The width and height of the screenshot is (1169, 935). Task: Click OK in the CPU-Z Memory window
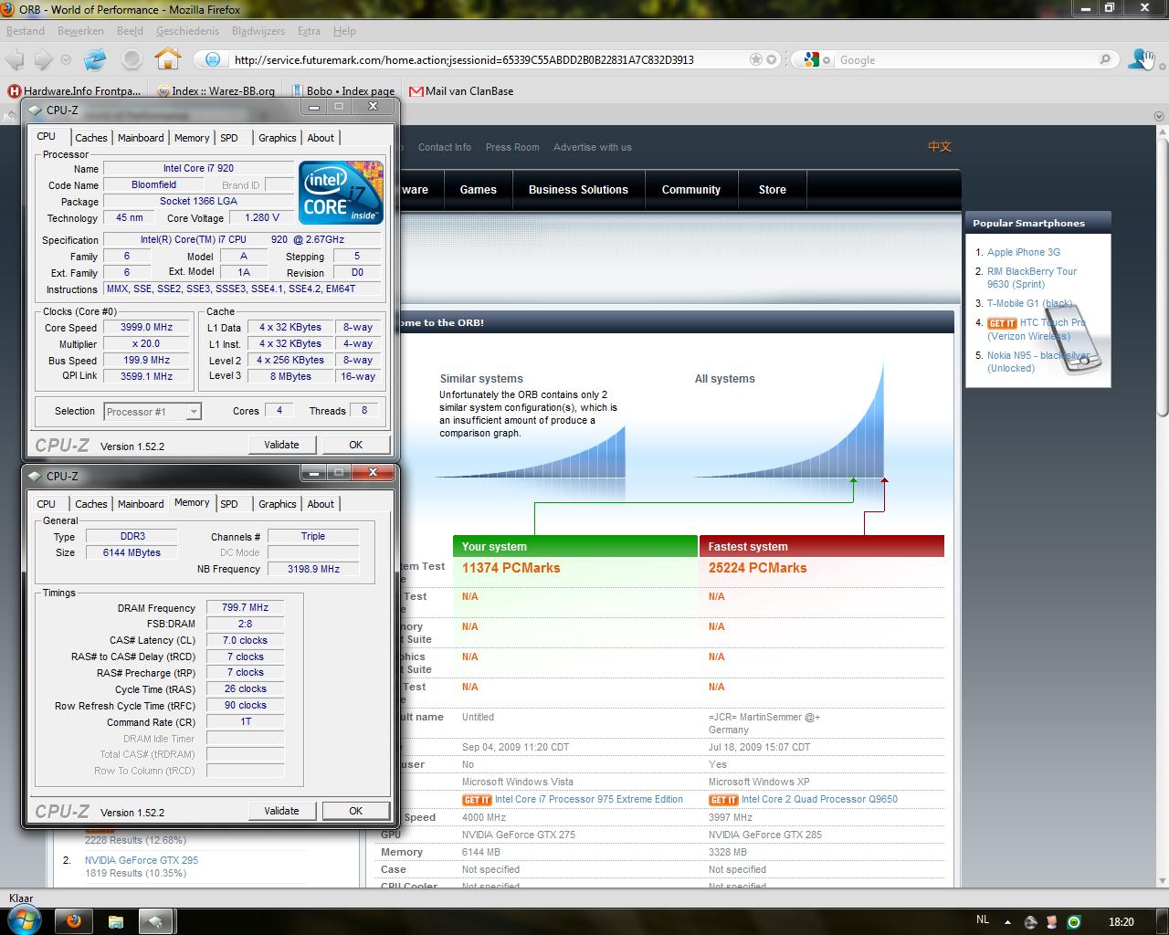tap(355, 811)
